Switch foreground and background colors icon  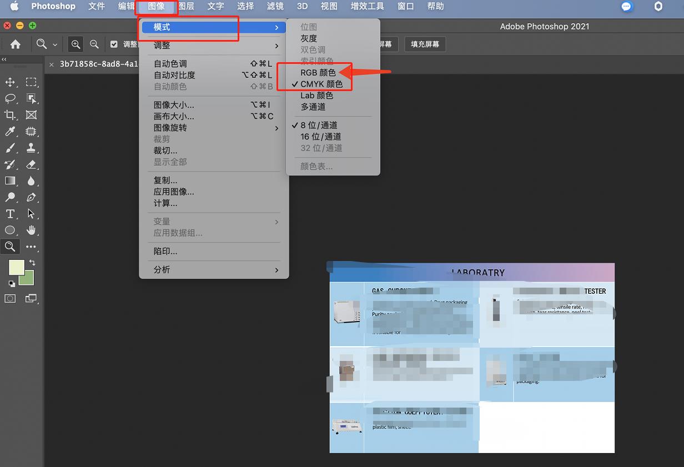[x=32, y=262]
